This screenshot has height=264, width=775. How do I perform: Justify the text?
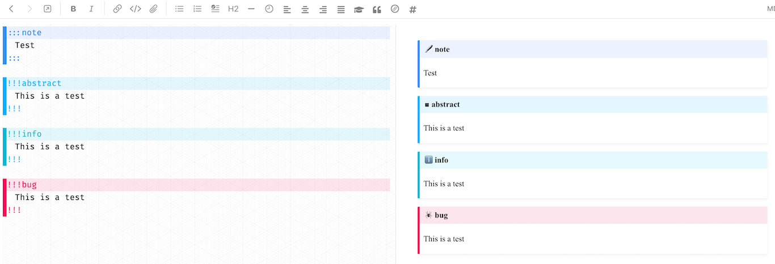(341, 9)
